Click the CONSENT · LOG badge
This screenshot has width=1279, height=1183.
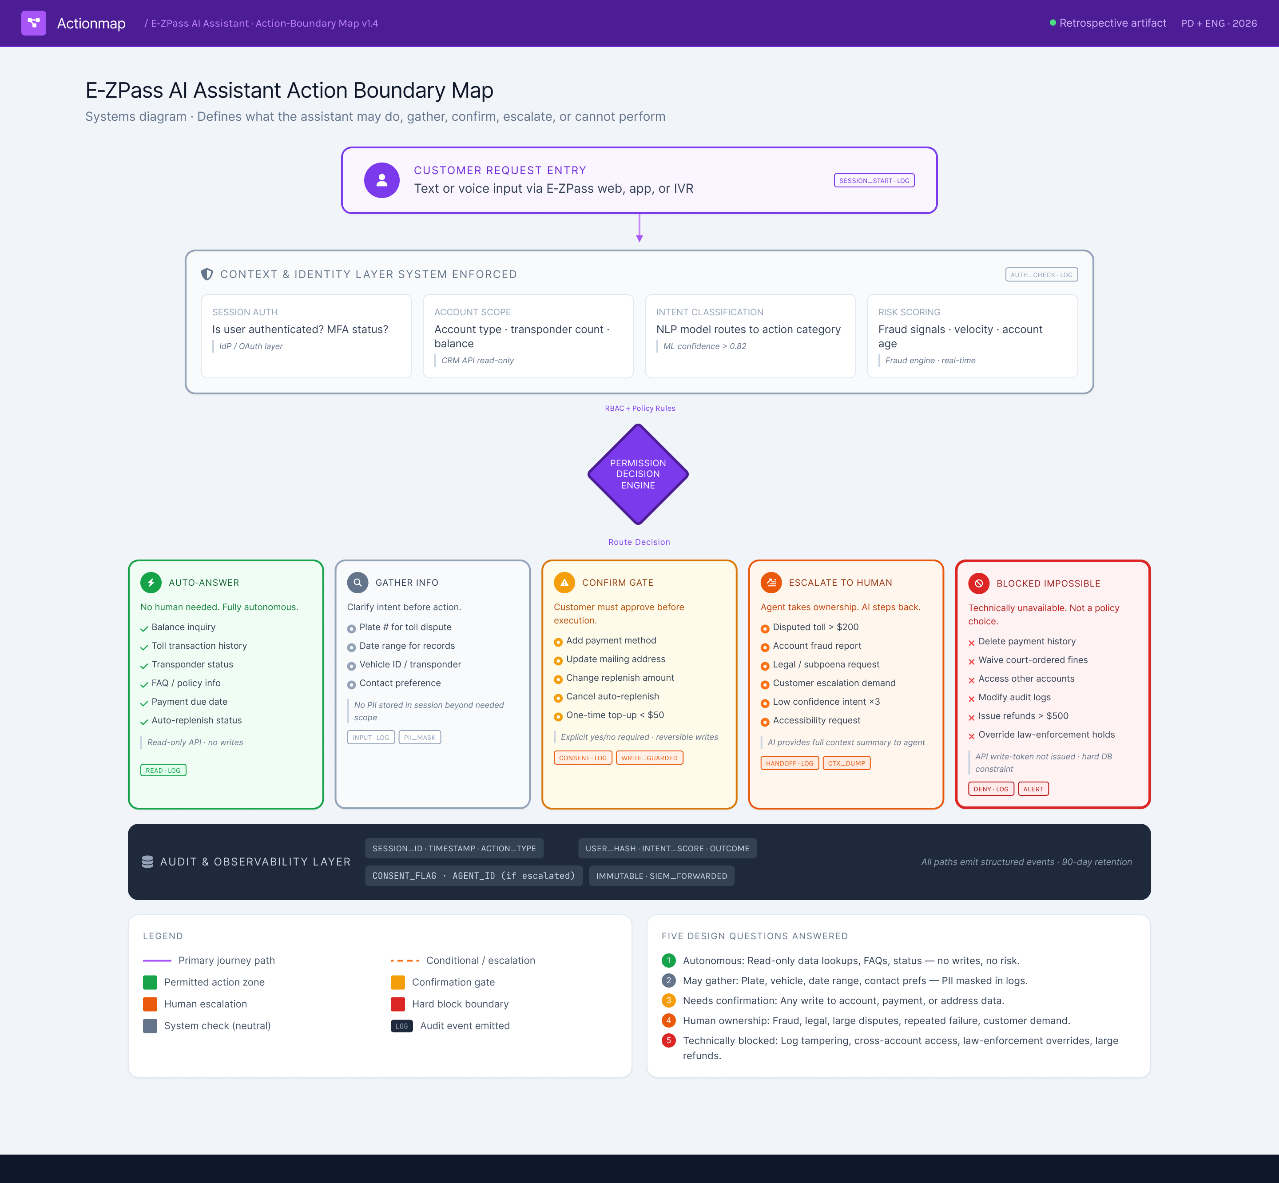pyautogui.click(x=583, y=758)
